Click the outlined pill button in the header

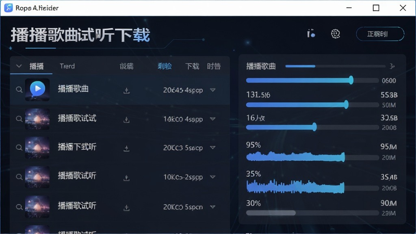[x=380, y=34]
